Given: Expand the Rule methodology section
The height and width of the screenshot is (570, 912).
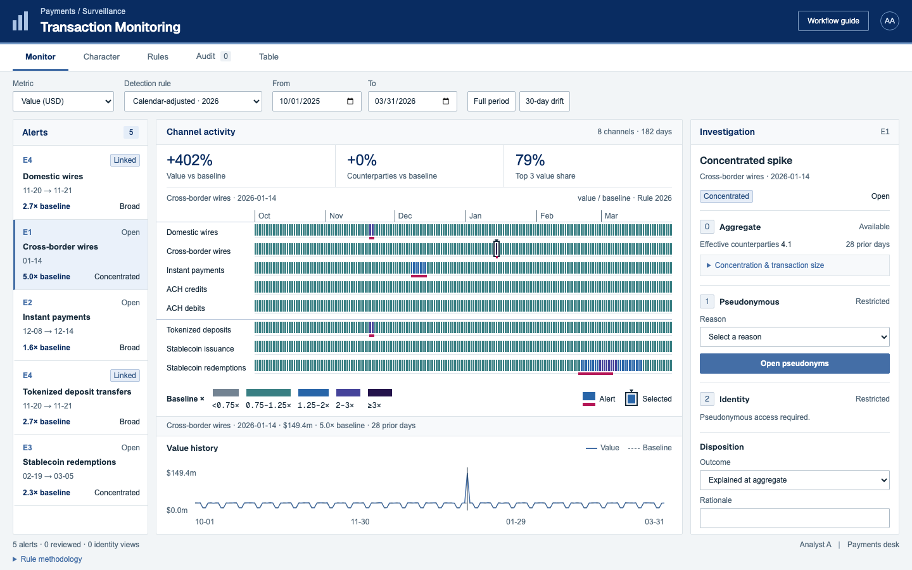Looking at the screenshot, I should (47, 559).
